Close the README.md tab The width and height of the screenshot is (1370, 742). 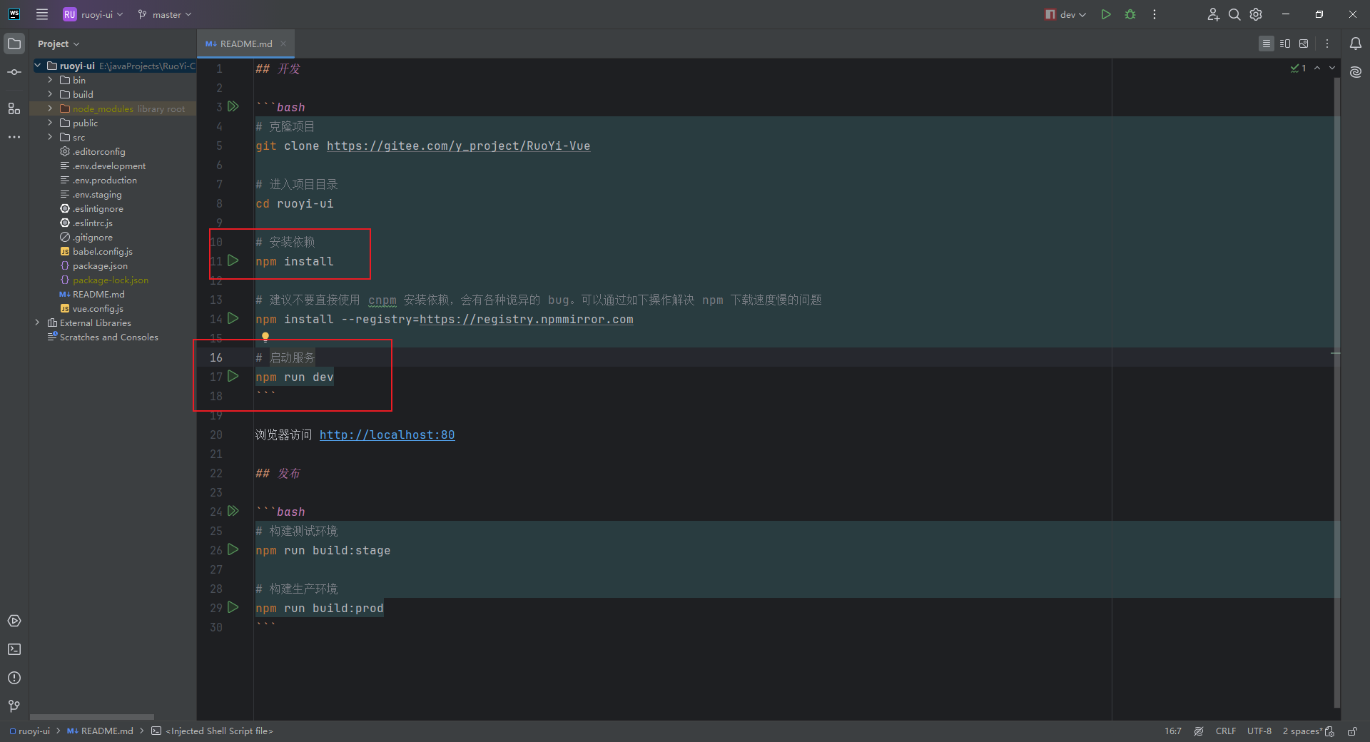click(283, 44)
